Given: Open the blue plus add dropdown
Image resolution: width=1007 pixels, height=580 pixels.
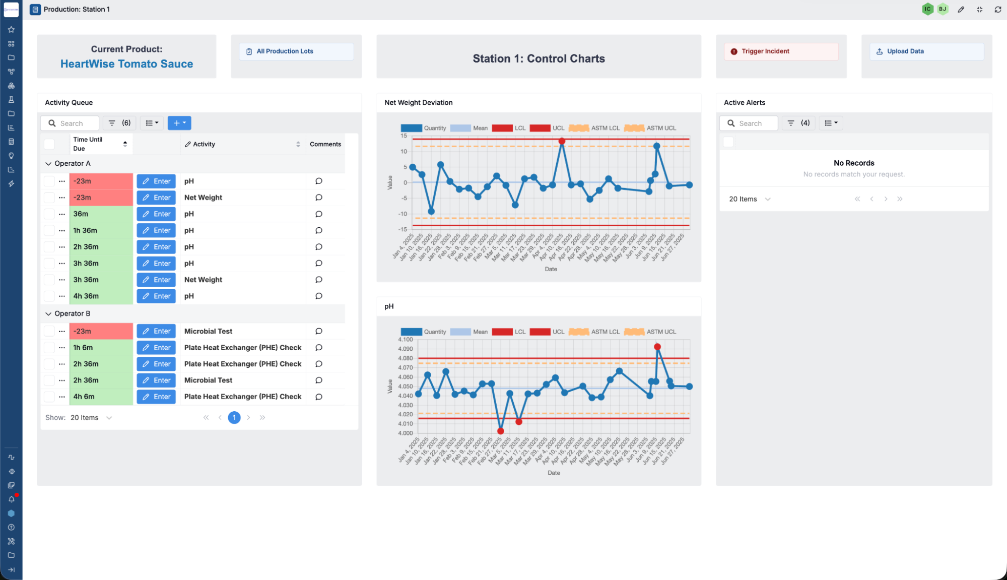Looking at the screenshot, I should click(179, 123).
